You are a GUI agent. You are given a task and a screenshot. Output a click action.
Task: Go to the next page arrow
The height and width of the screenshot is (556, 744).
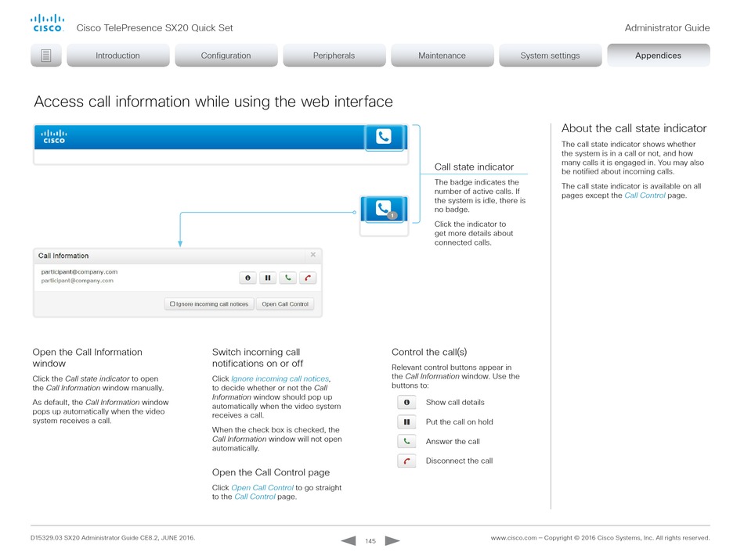pos(392,540)
